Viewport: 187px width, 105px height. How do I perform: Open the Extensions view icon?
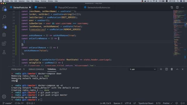(x=4, y=43)
